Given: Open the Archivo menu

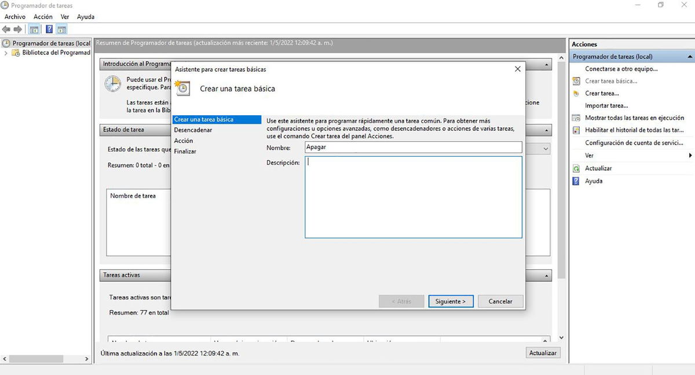Looking at the screenshot, I should (x=14, y=17).
